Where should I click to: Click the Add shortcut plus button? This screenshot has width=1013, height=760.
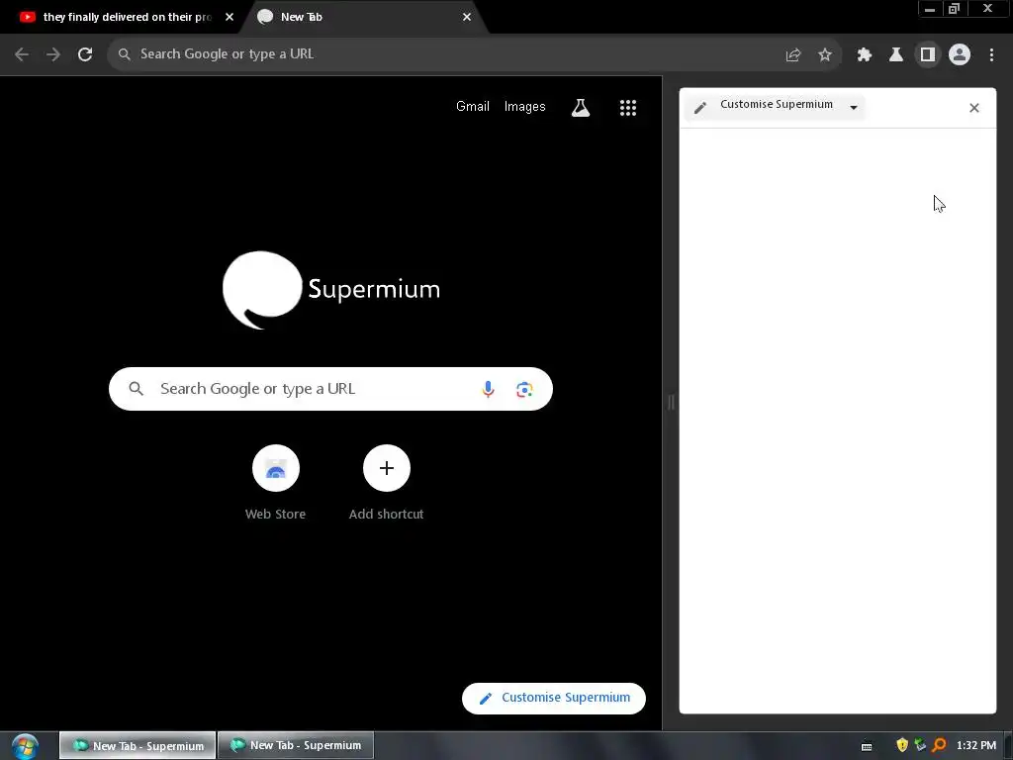click(x=387, y=468)
